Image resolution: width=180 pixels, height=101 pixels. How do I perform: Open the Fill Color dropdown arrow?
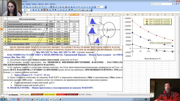point(81,10)
